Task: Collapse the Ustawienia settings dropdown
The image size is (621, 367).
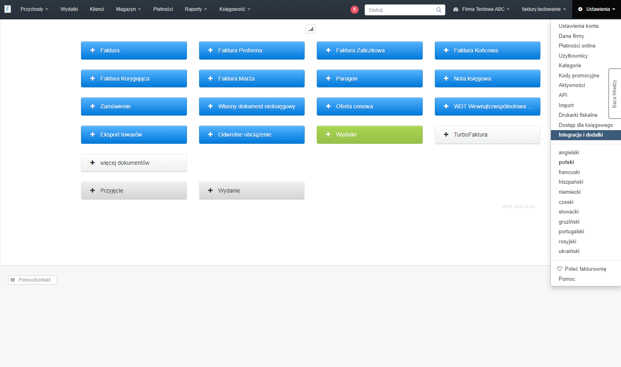Action: [x=596, y=9]
